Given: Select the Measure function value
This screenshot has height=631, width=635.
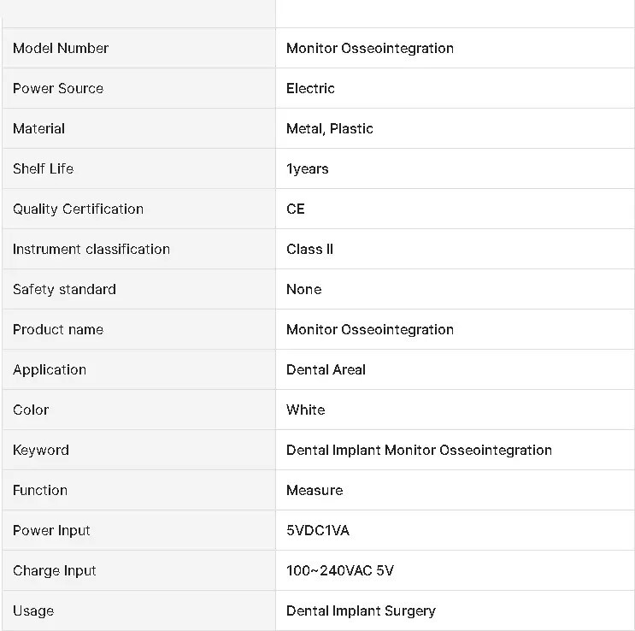Looking at the screenshot, I should [x=315, y=490].
